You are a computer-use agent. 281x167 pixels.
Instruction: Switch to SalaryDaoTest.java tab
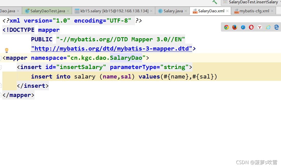point(47,11)
